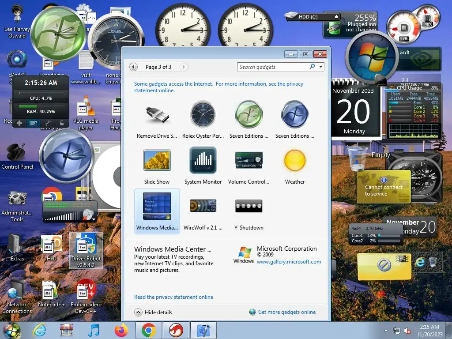Click the next page arrow in gadget gallery
452x339 pixels.
184,67
